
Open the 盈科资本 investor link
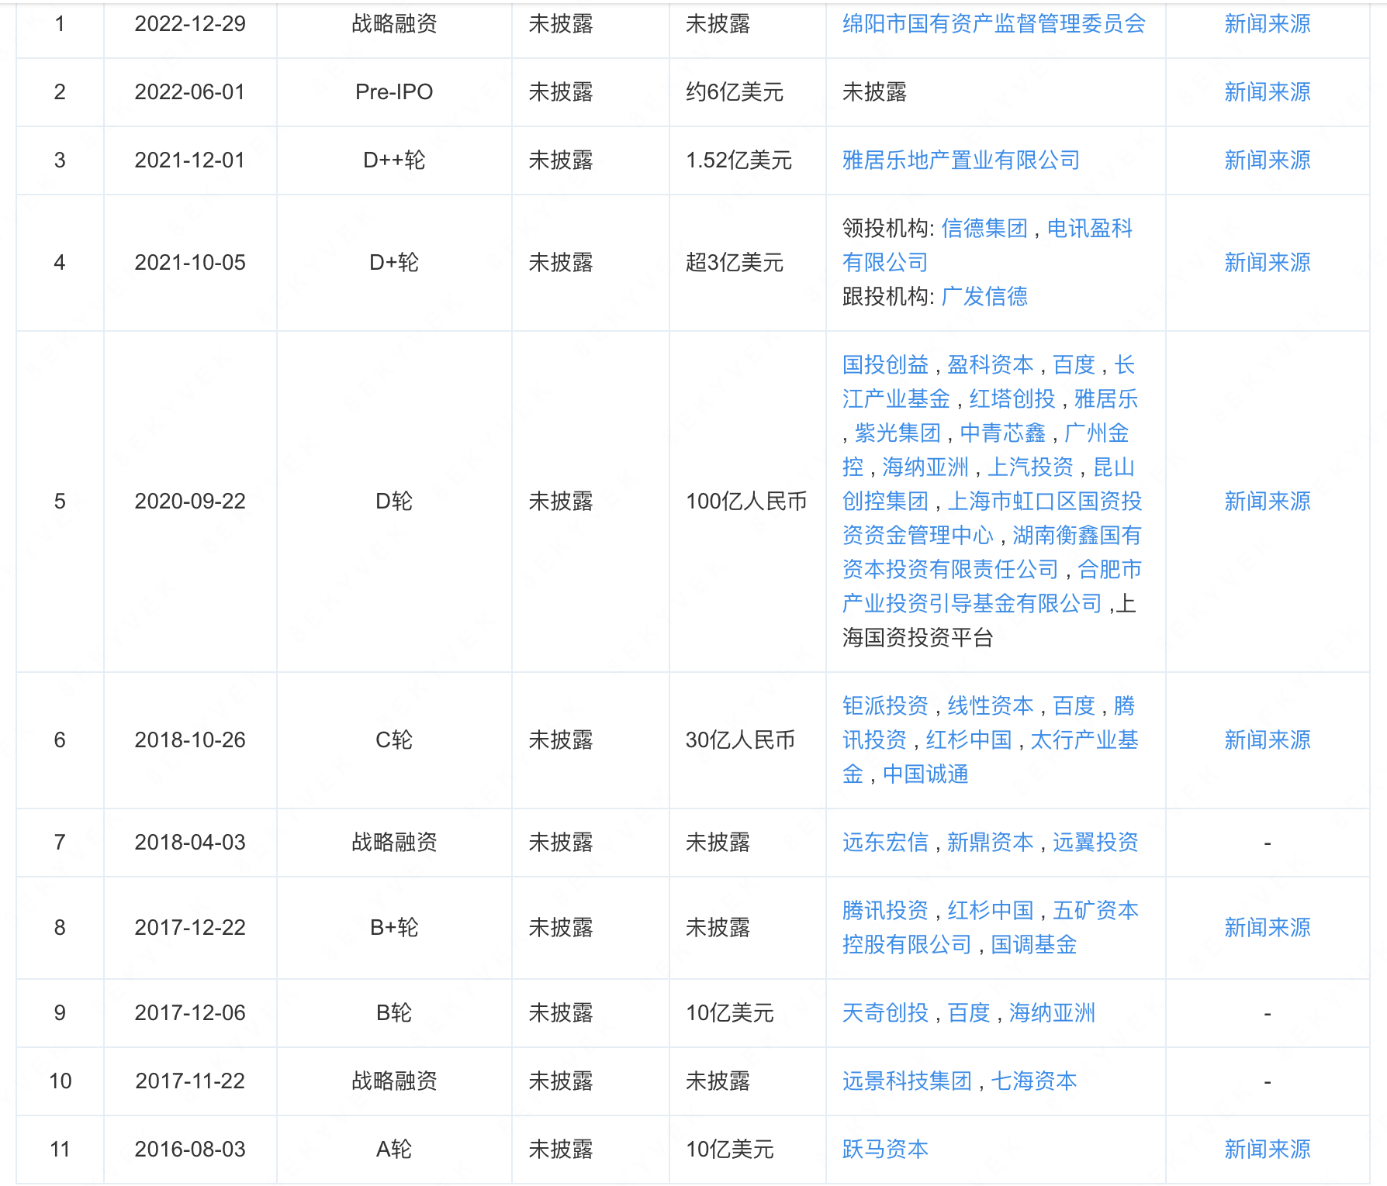coord(991,365)
